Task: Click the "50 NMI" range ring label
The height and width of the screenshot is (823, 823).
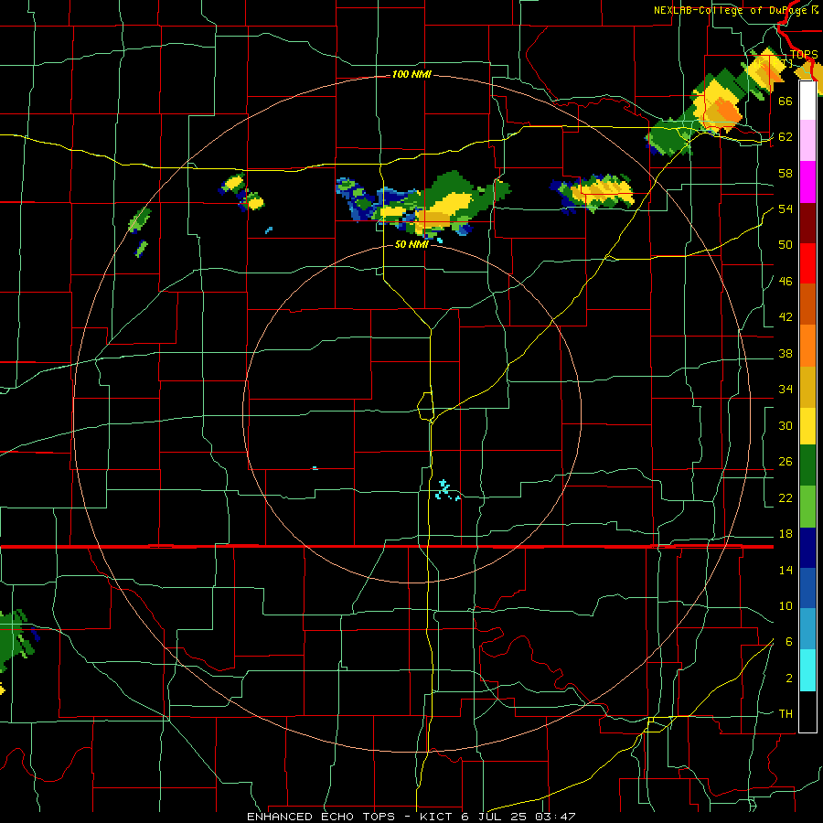Action: coord(411,244)
